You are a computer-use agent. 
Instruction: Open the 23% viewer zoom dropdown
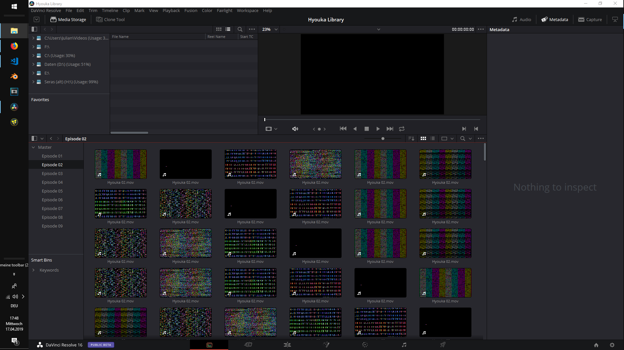pos(270,29)
